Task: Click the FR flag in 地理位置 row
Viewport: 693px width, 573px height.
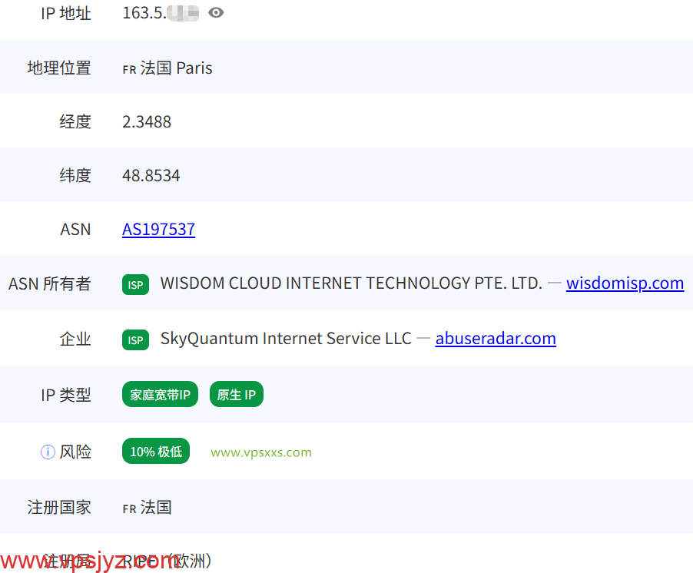Action: click(x=128, y=68)
